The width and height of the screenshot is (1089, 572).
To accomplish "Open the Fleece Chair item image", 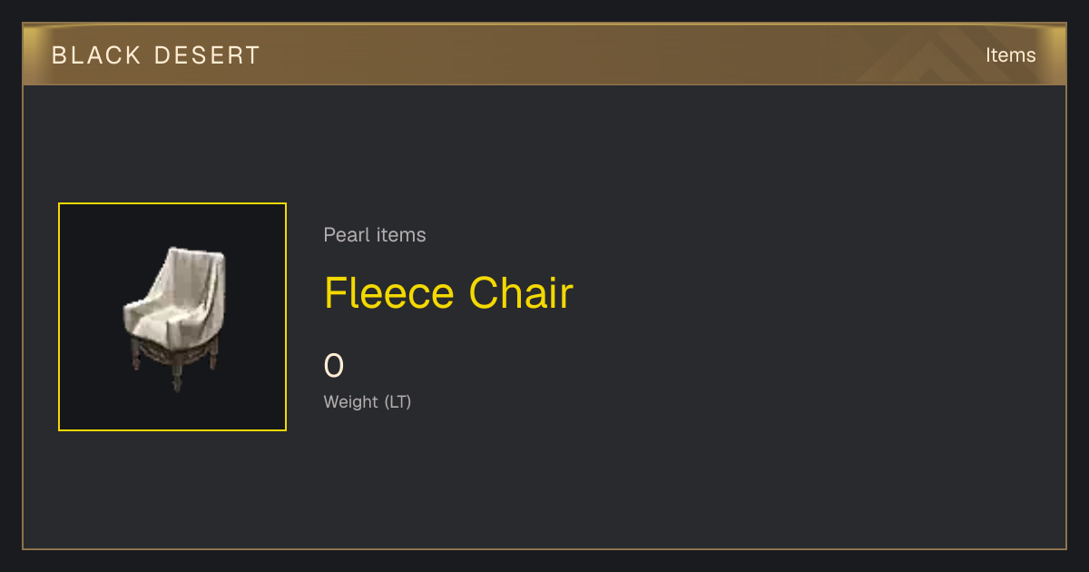I will 172,317.
